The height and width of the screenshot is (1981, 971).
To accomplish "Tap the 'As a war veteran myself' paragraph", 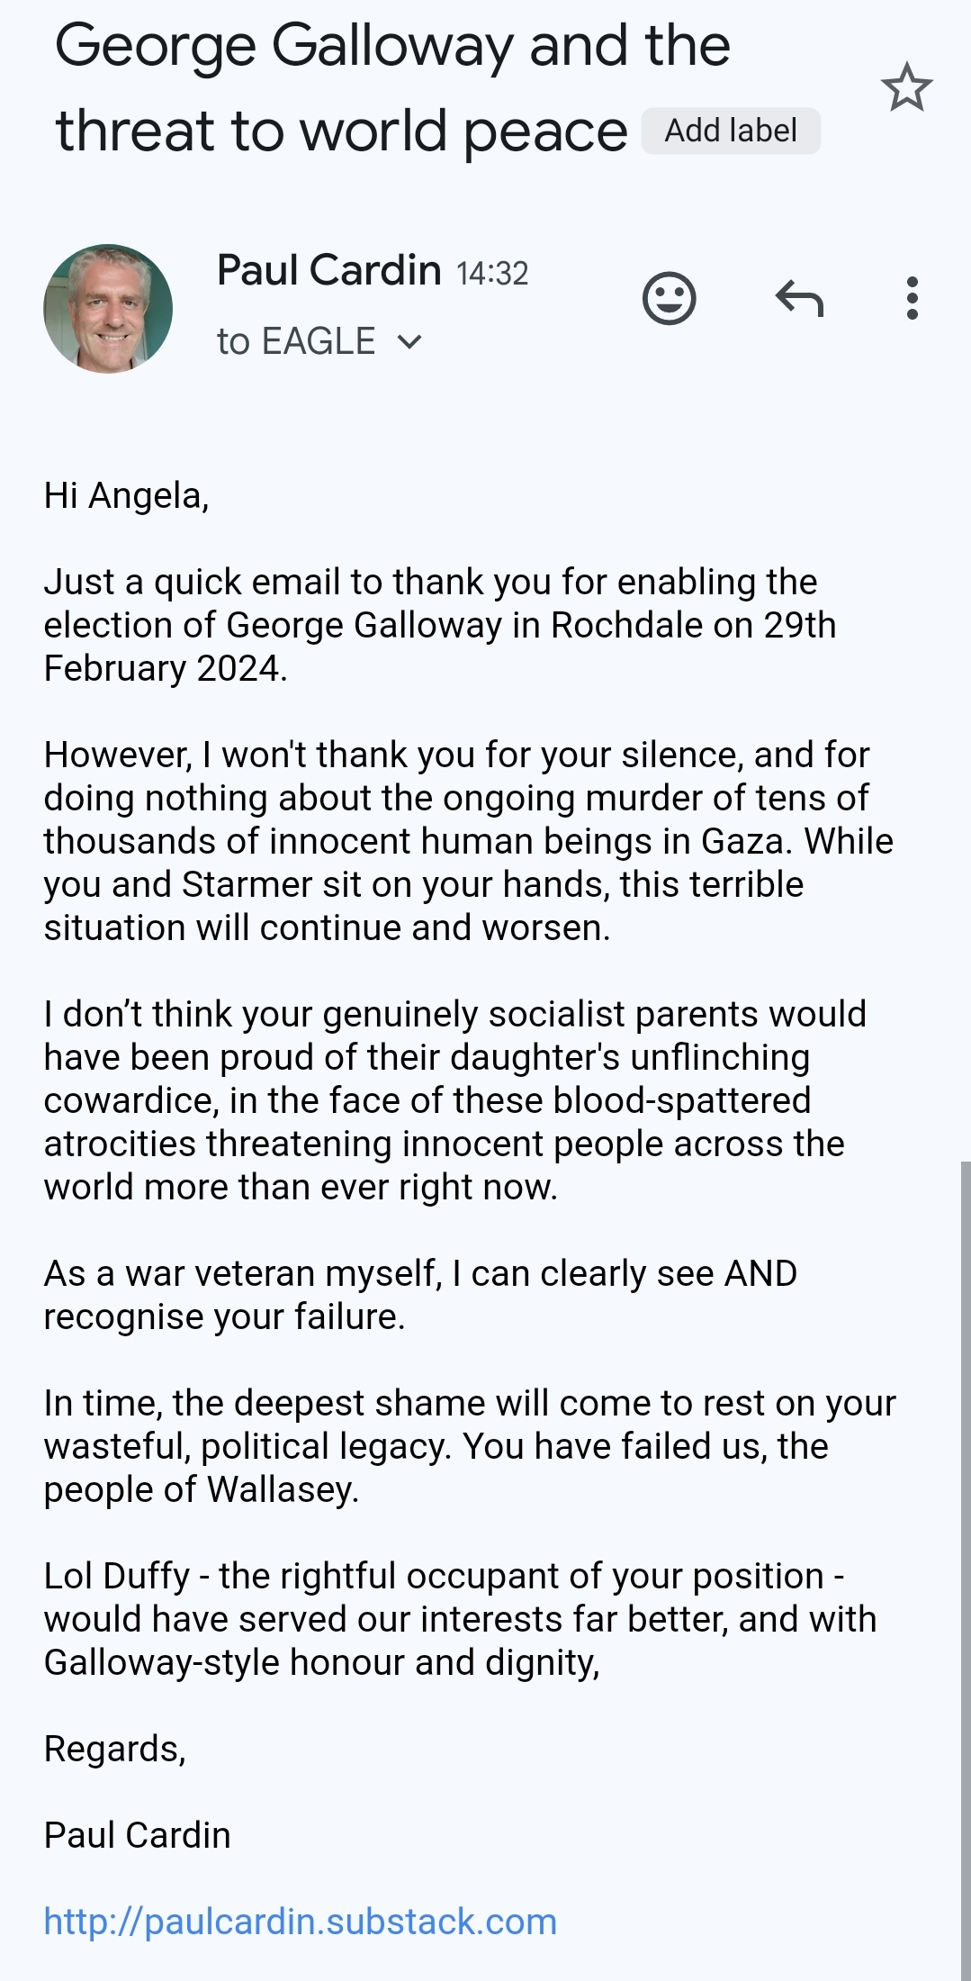I will point(420,1295).
